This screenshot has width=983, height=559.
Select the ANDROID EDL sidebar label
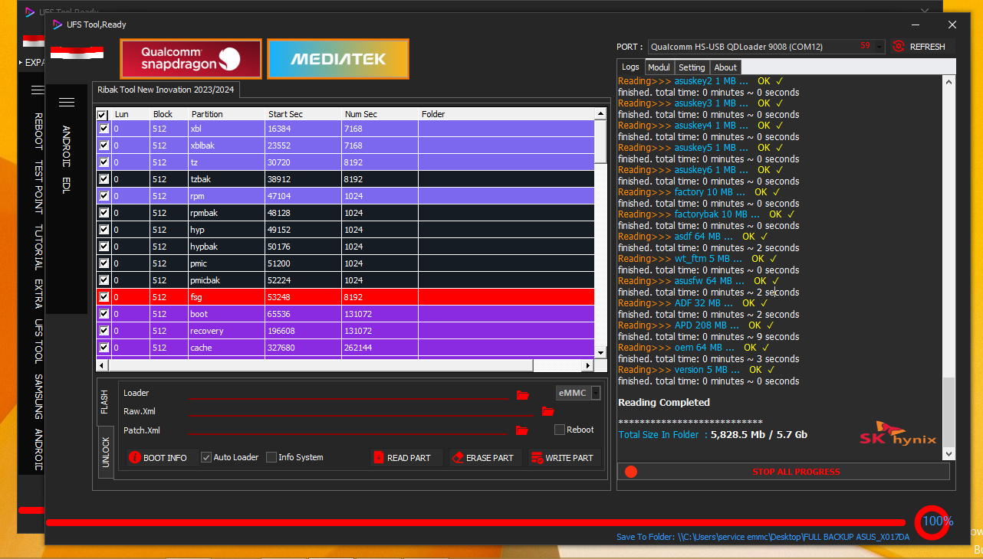click(66, 159)
